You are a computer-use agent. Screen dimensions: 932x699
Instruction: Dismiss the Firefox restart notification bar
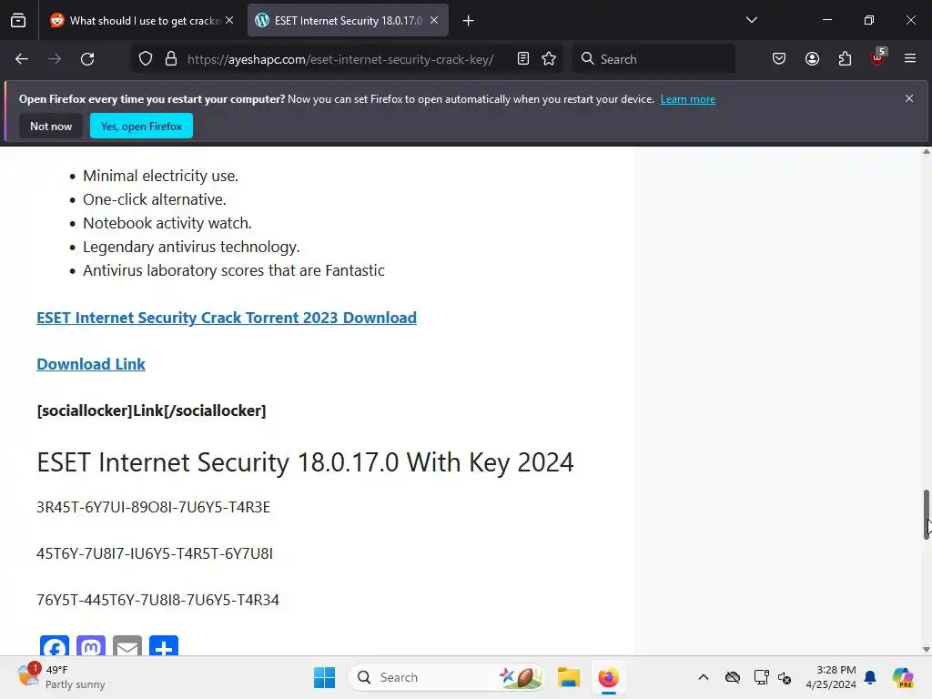tap(909, 98)
